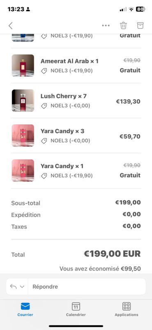Switch to the Courrier tab

pos(25,309)
